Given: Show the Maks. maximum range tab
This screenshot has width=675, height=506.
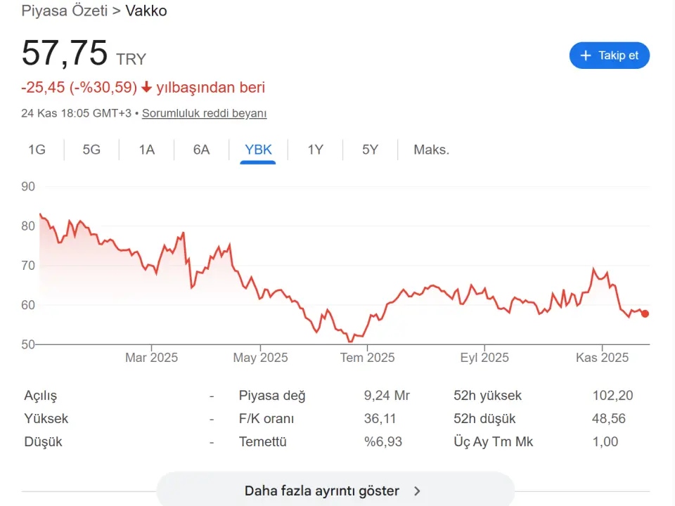Looking at the screenshot, I should pos(431,150).
